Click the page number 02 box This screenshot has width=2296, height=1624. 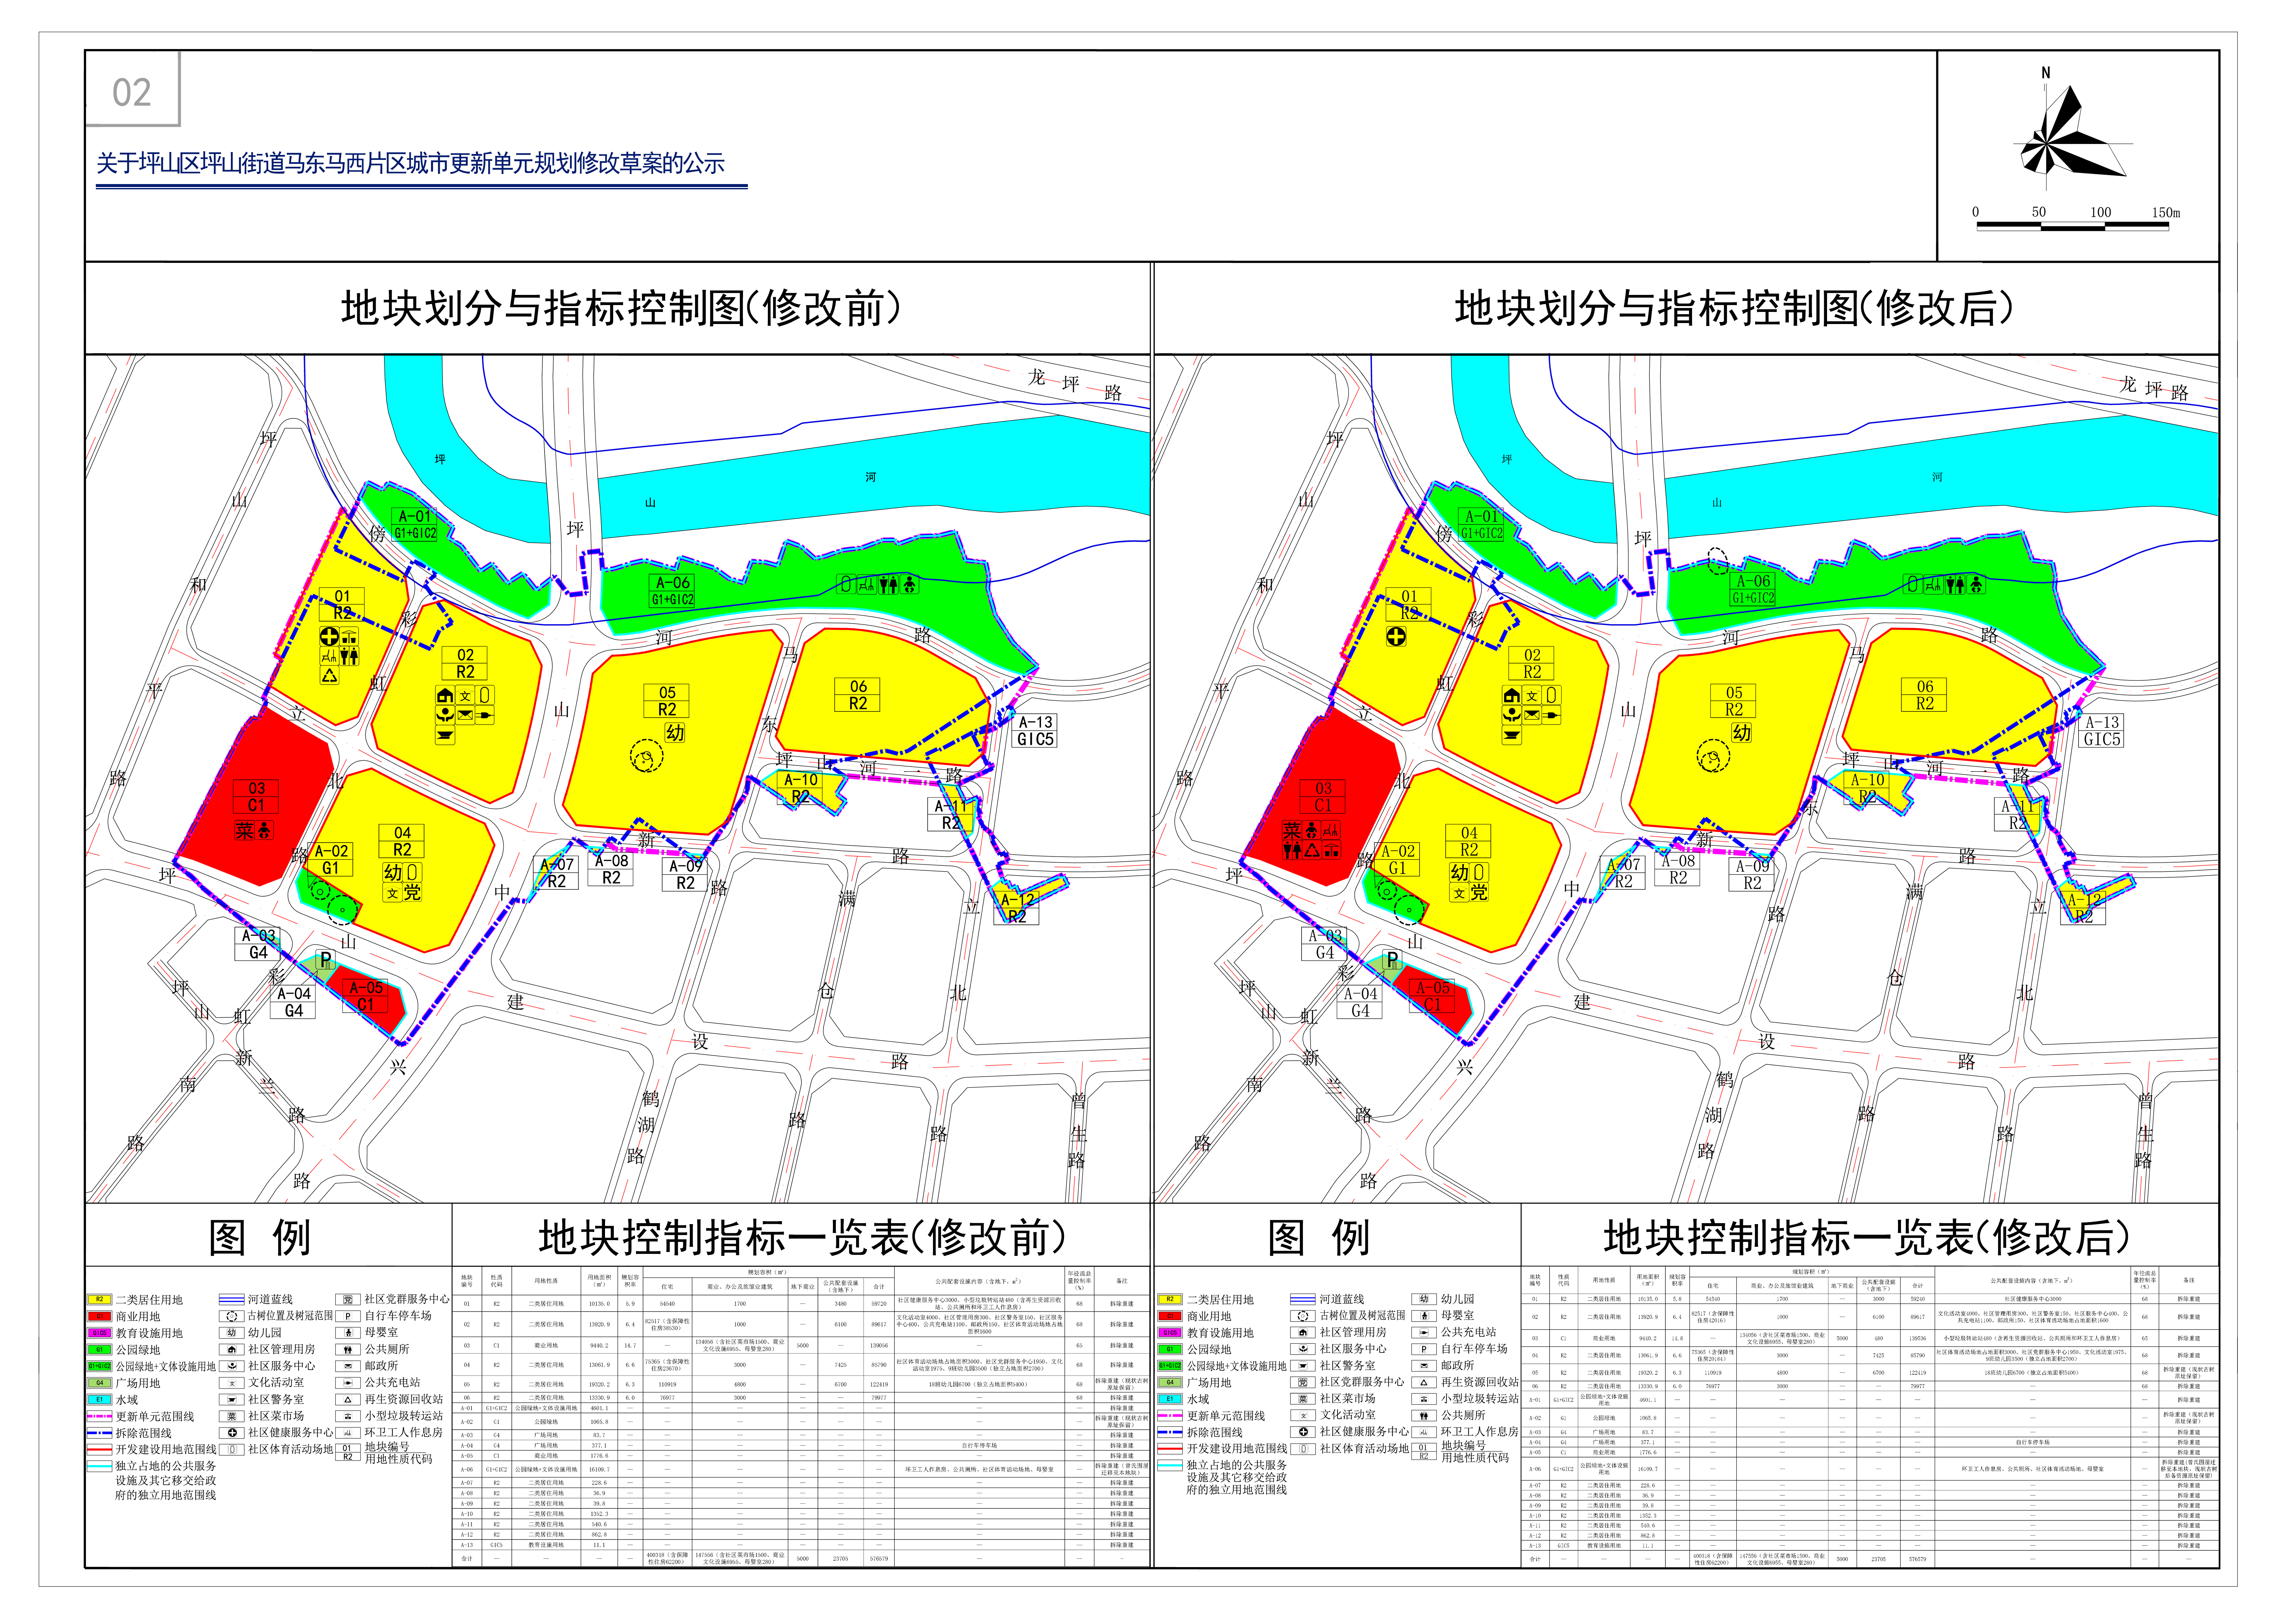[x=132, y=92]
